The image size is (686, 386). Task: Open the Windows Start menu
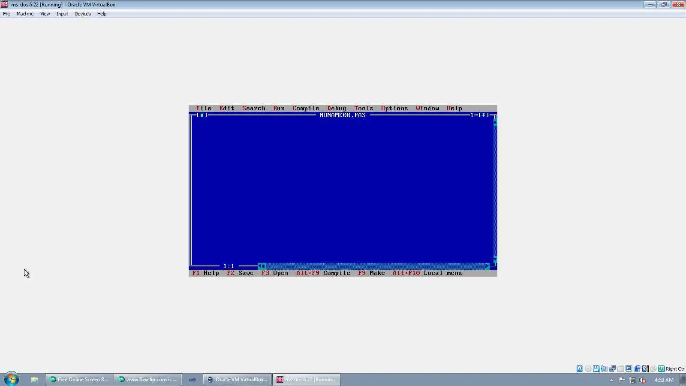(12, 379)
